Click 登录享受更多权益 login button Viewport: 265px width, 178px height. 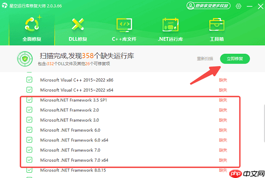click(208, 6)
